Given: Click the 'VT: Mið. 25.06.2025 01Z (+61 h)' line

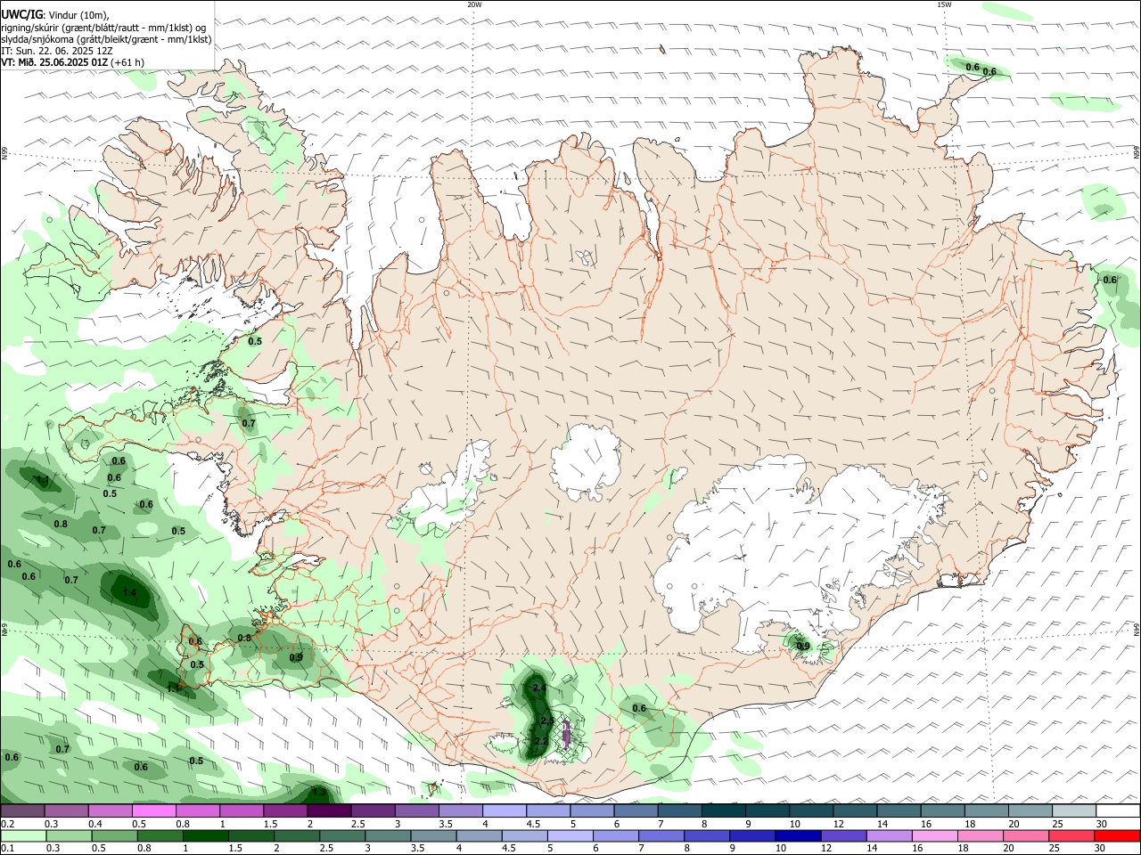Looking at the screenshot, I should pos(72,62).
